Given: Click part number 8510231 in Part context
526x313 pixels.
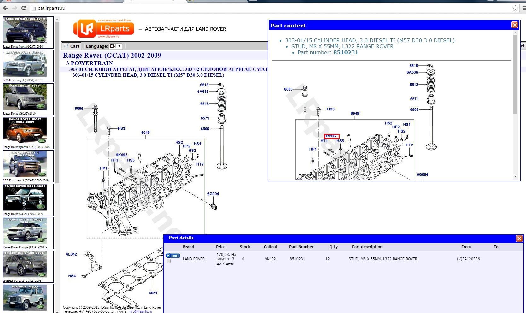Looking at the screenshot, I should pos(346,52).
